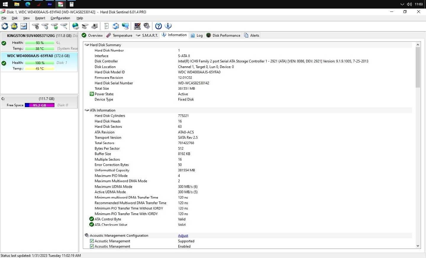Select the WDC WD4000AAJS-65YFA0 disk entry
The image size is (426, 258).
click(x=39, y=62)
